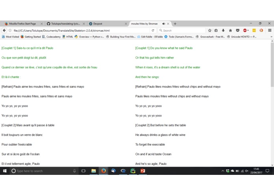
Task: Open the Dropbox tray icon
Action: pos(227,171)
